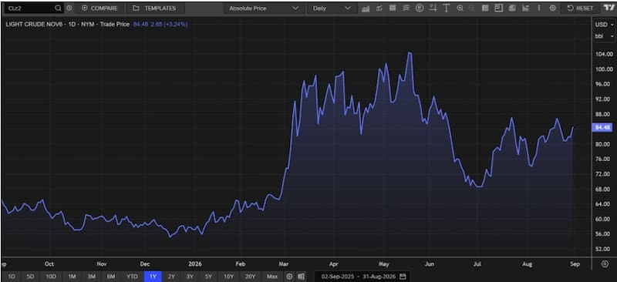The image size is (617, 282).
Task: Expand the Absolute Price dropdown
Action: pos(264,8)
